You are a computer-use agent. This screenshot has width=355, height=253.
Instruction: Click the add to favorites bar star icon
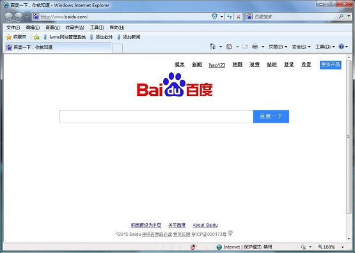[x=36, y=37]
